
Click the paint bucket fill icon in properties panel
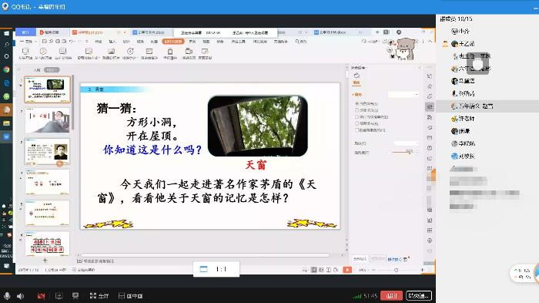[x=357, y=76]
